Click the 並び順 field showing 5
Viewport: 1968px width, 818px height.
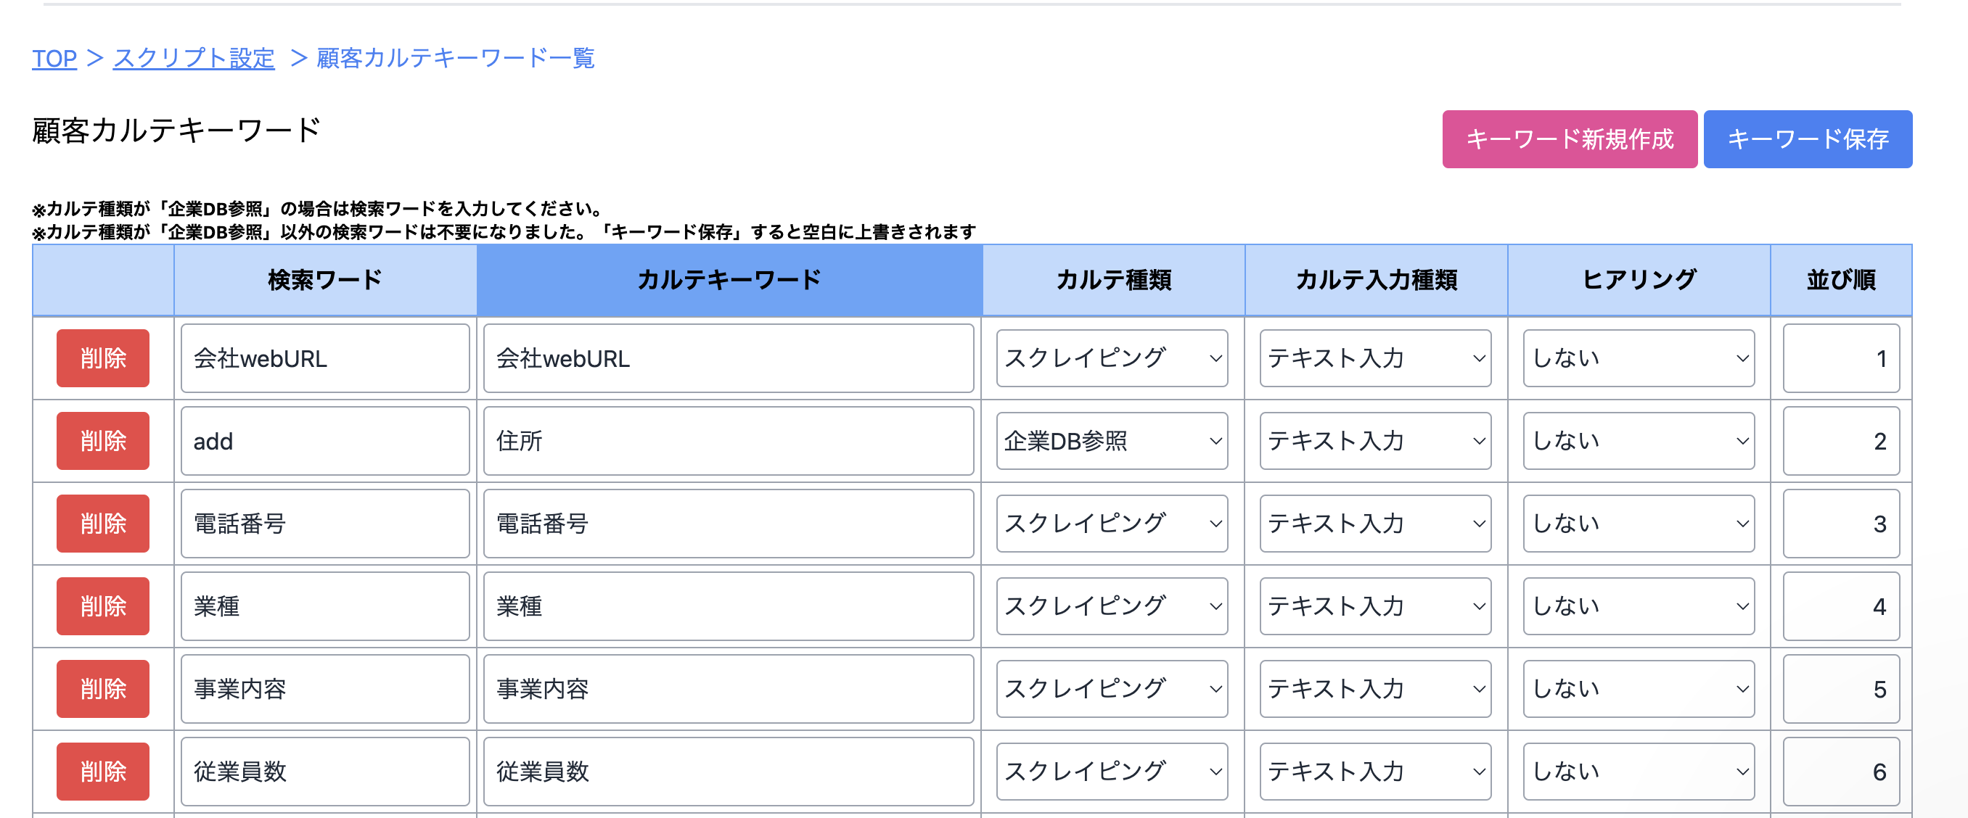point(1841,688)
